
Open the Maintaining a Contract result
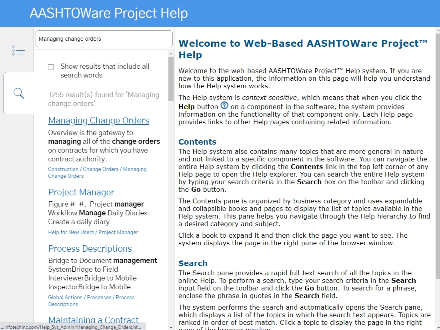pyautogui.click(x=93, y=320)
